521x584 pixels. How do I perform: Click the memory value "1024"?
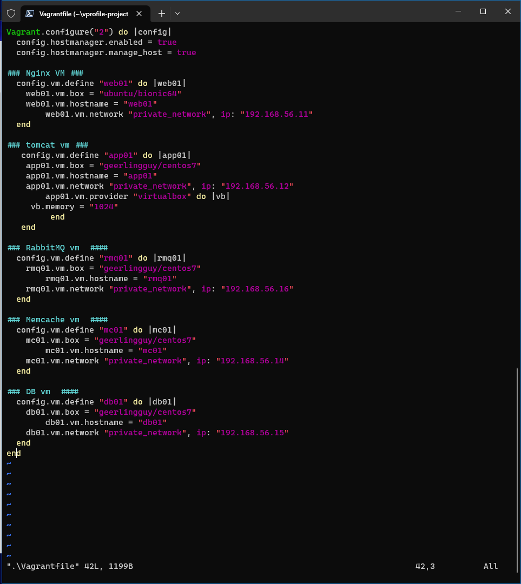pyautogui.click(x=104, y=206)
